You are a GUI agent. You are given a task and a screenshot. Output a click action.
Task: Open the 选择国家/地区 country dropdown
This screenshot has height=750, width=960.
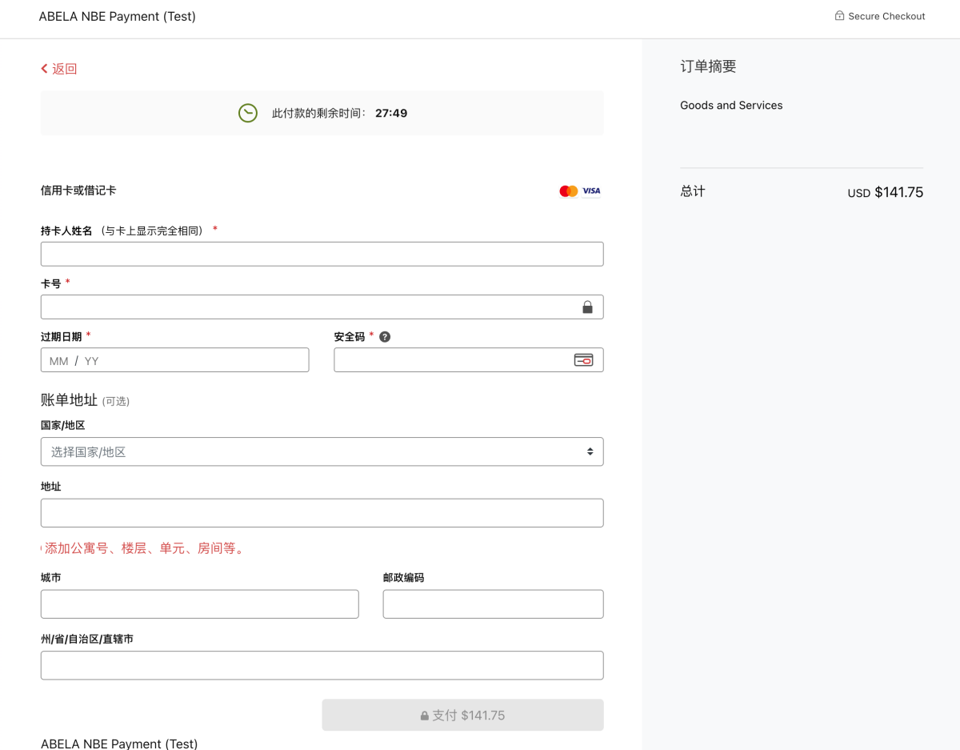point(322,451)
